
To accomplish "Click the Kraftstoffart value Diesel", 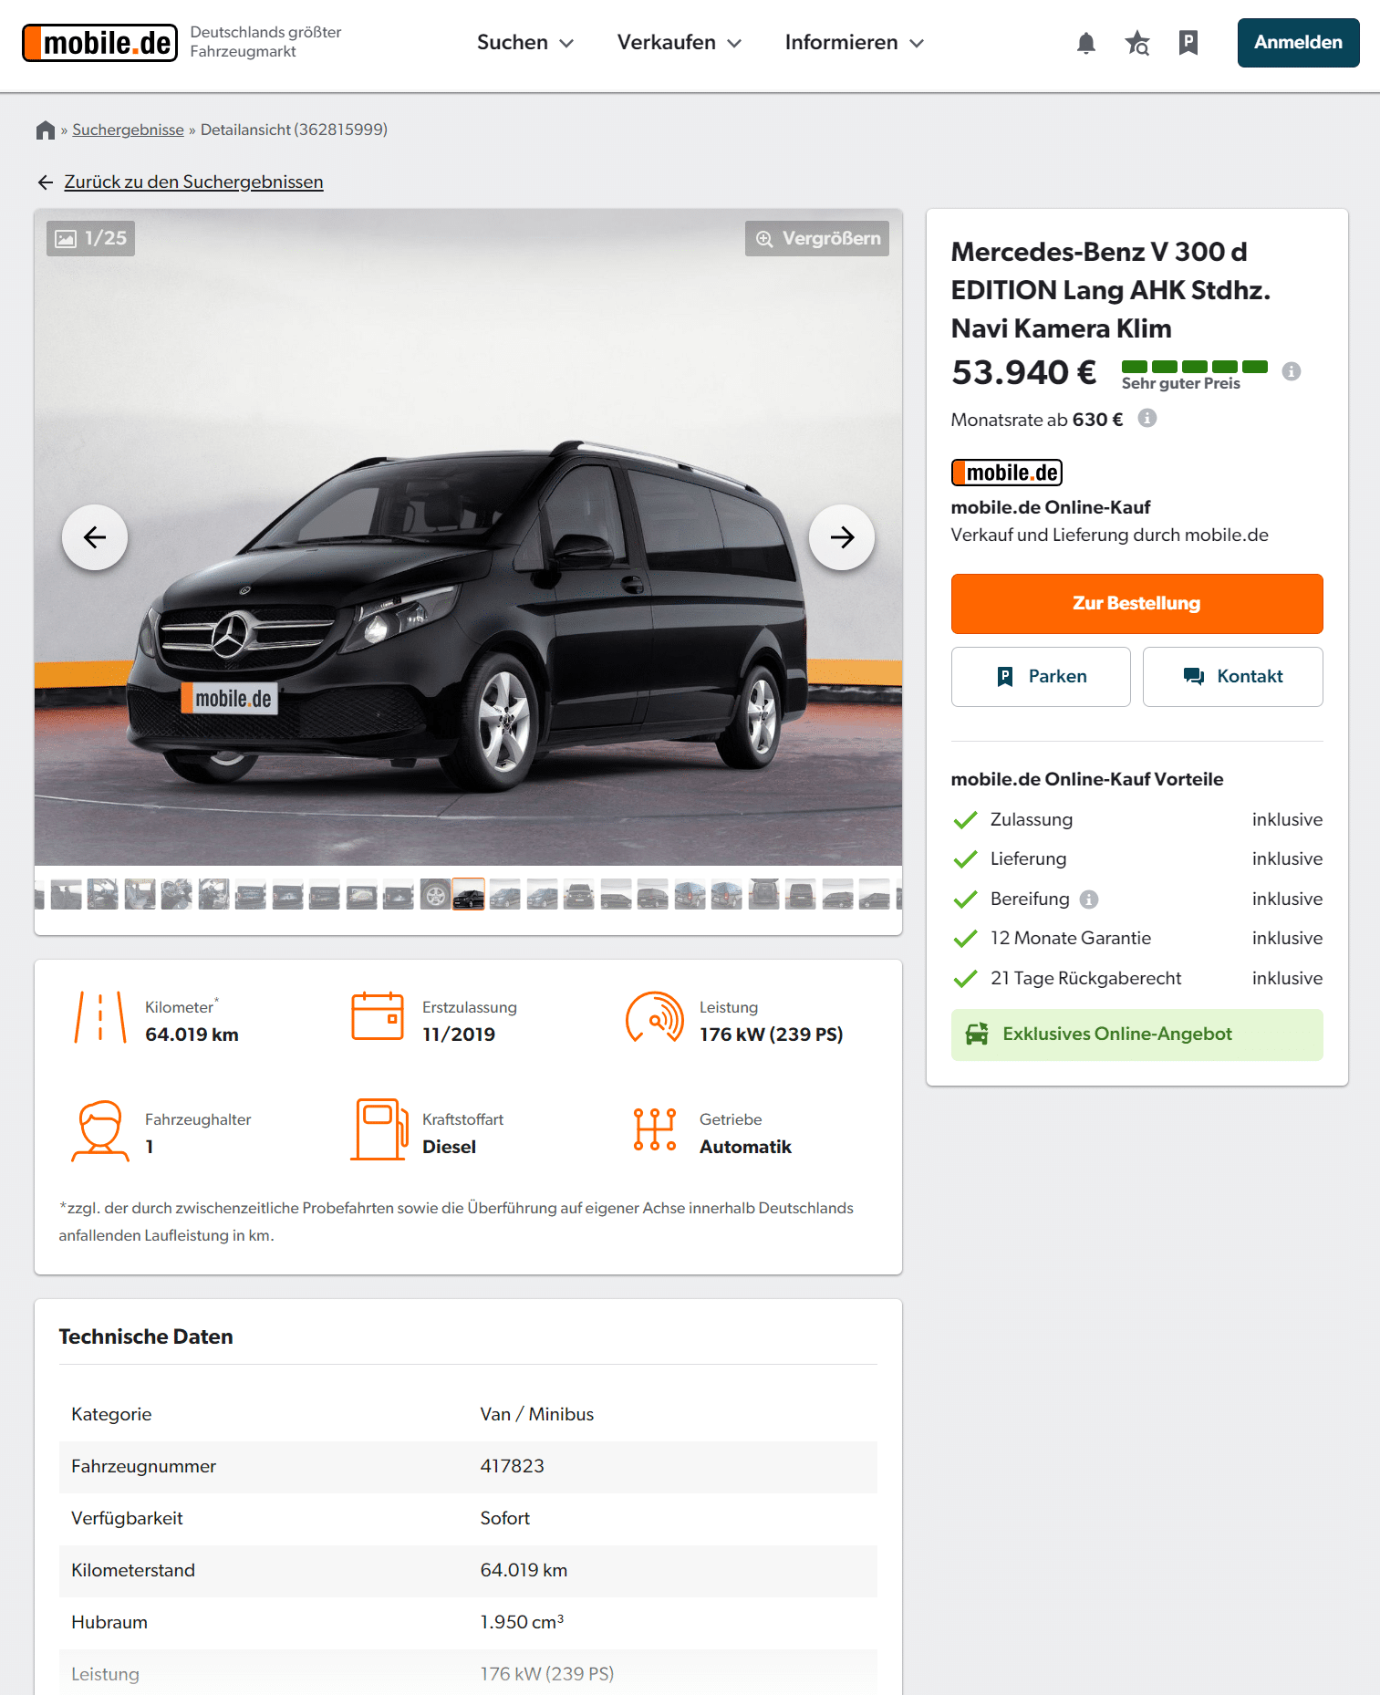I will [449, 1147].
